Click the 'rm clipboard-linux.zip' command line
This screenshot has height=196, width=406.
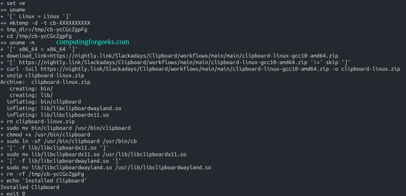click(35, 121)
